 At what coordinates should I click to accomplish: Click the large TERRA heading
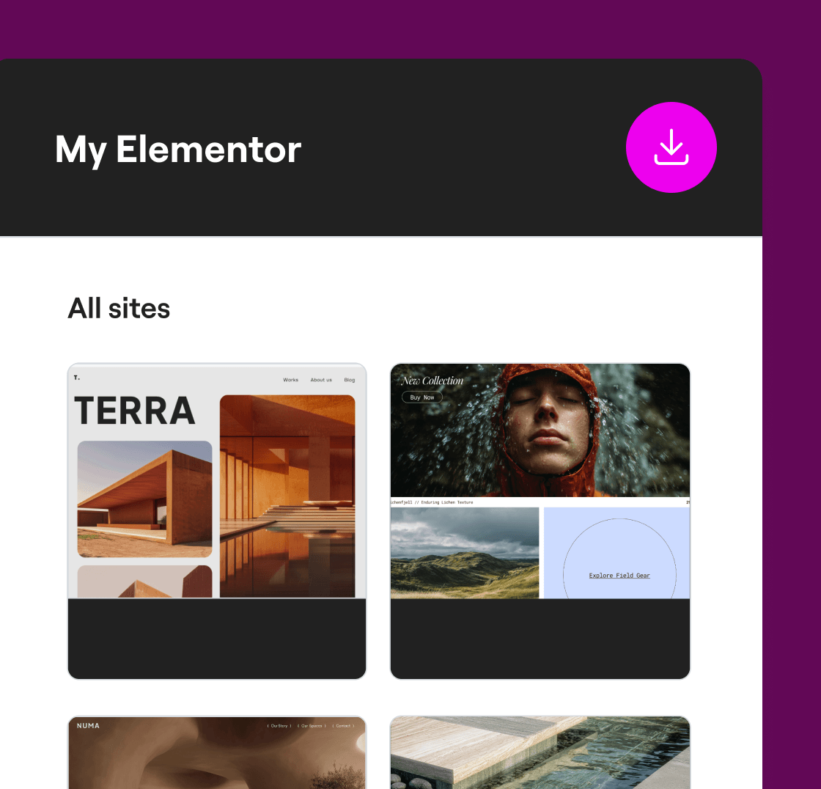pos(135,411)
